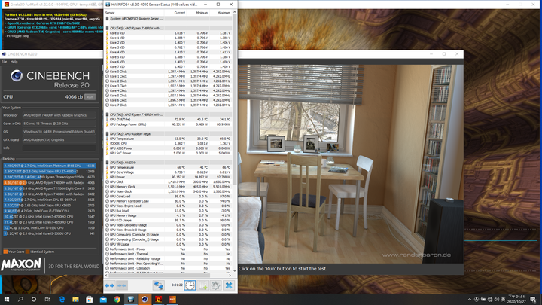This screenshot has width=542, height=305.
Task: Click HWiNFO vertical scrollbar up arrow
Action: point(235,12)
